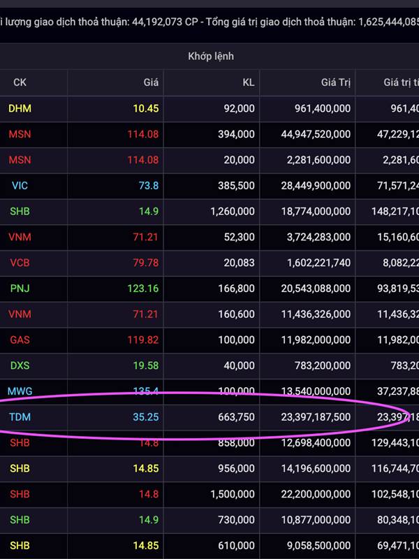
Task: Click the volume 40,000 cell
Action: (239, 365)
